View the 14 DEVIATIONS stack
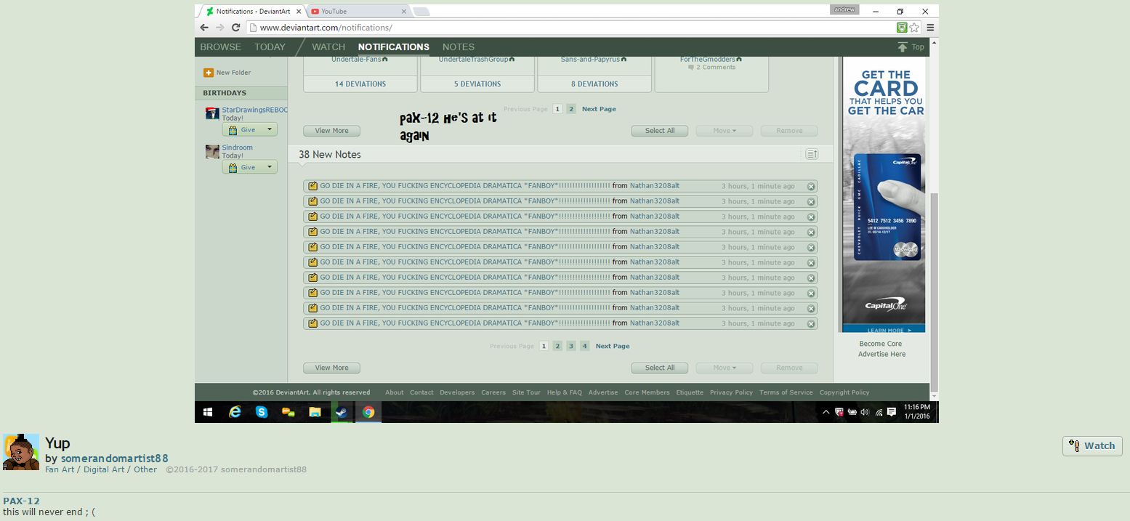1130x521 pixels. (x=360, y=84)
